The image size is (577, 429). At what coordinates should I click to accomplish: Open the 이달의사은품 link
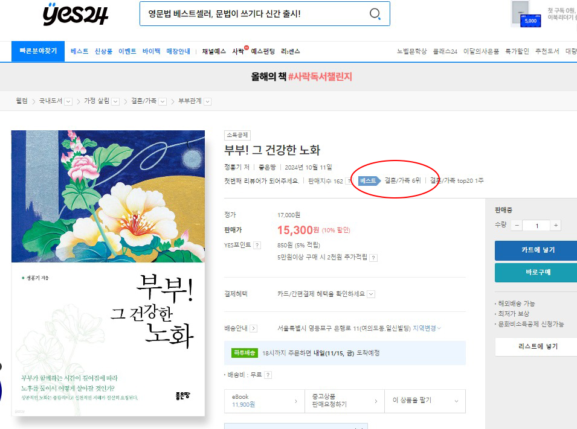pos(481,51)
